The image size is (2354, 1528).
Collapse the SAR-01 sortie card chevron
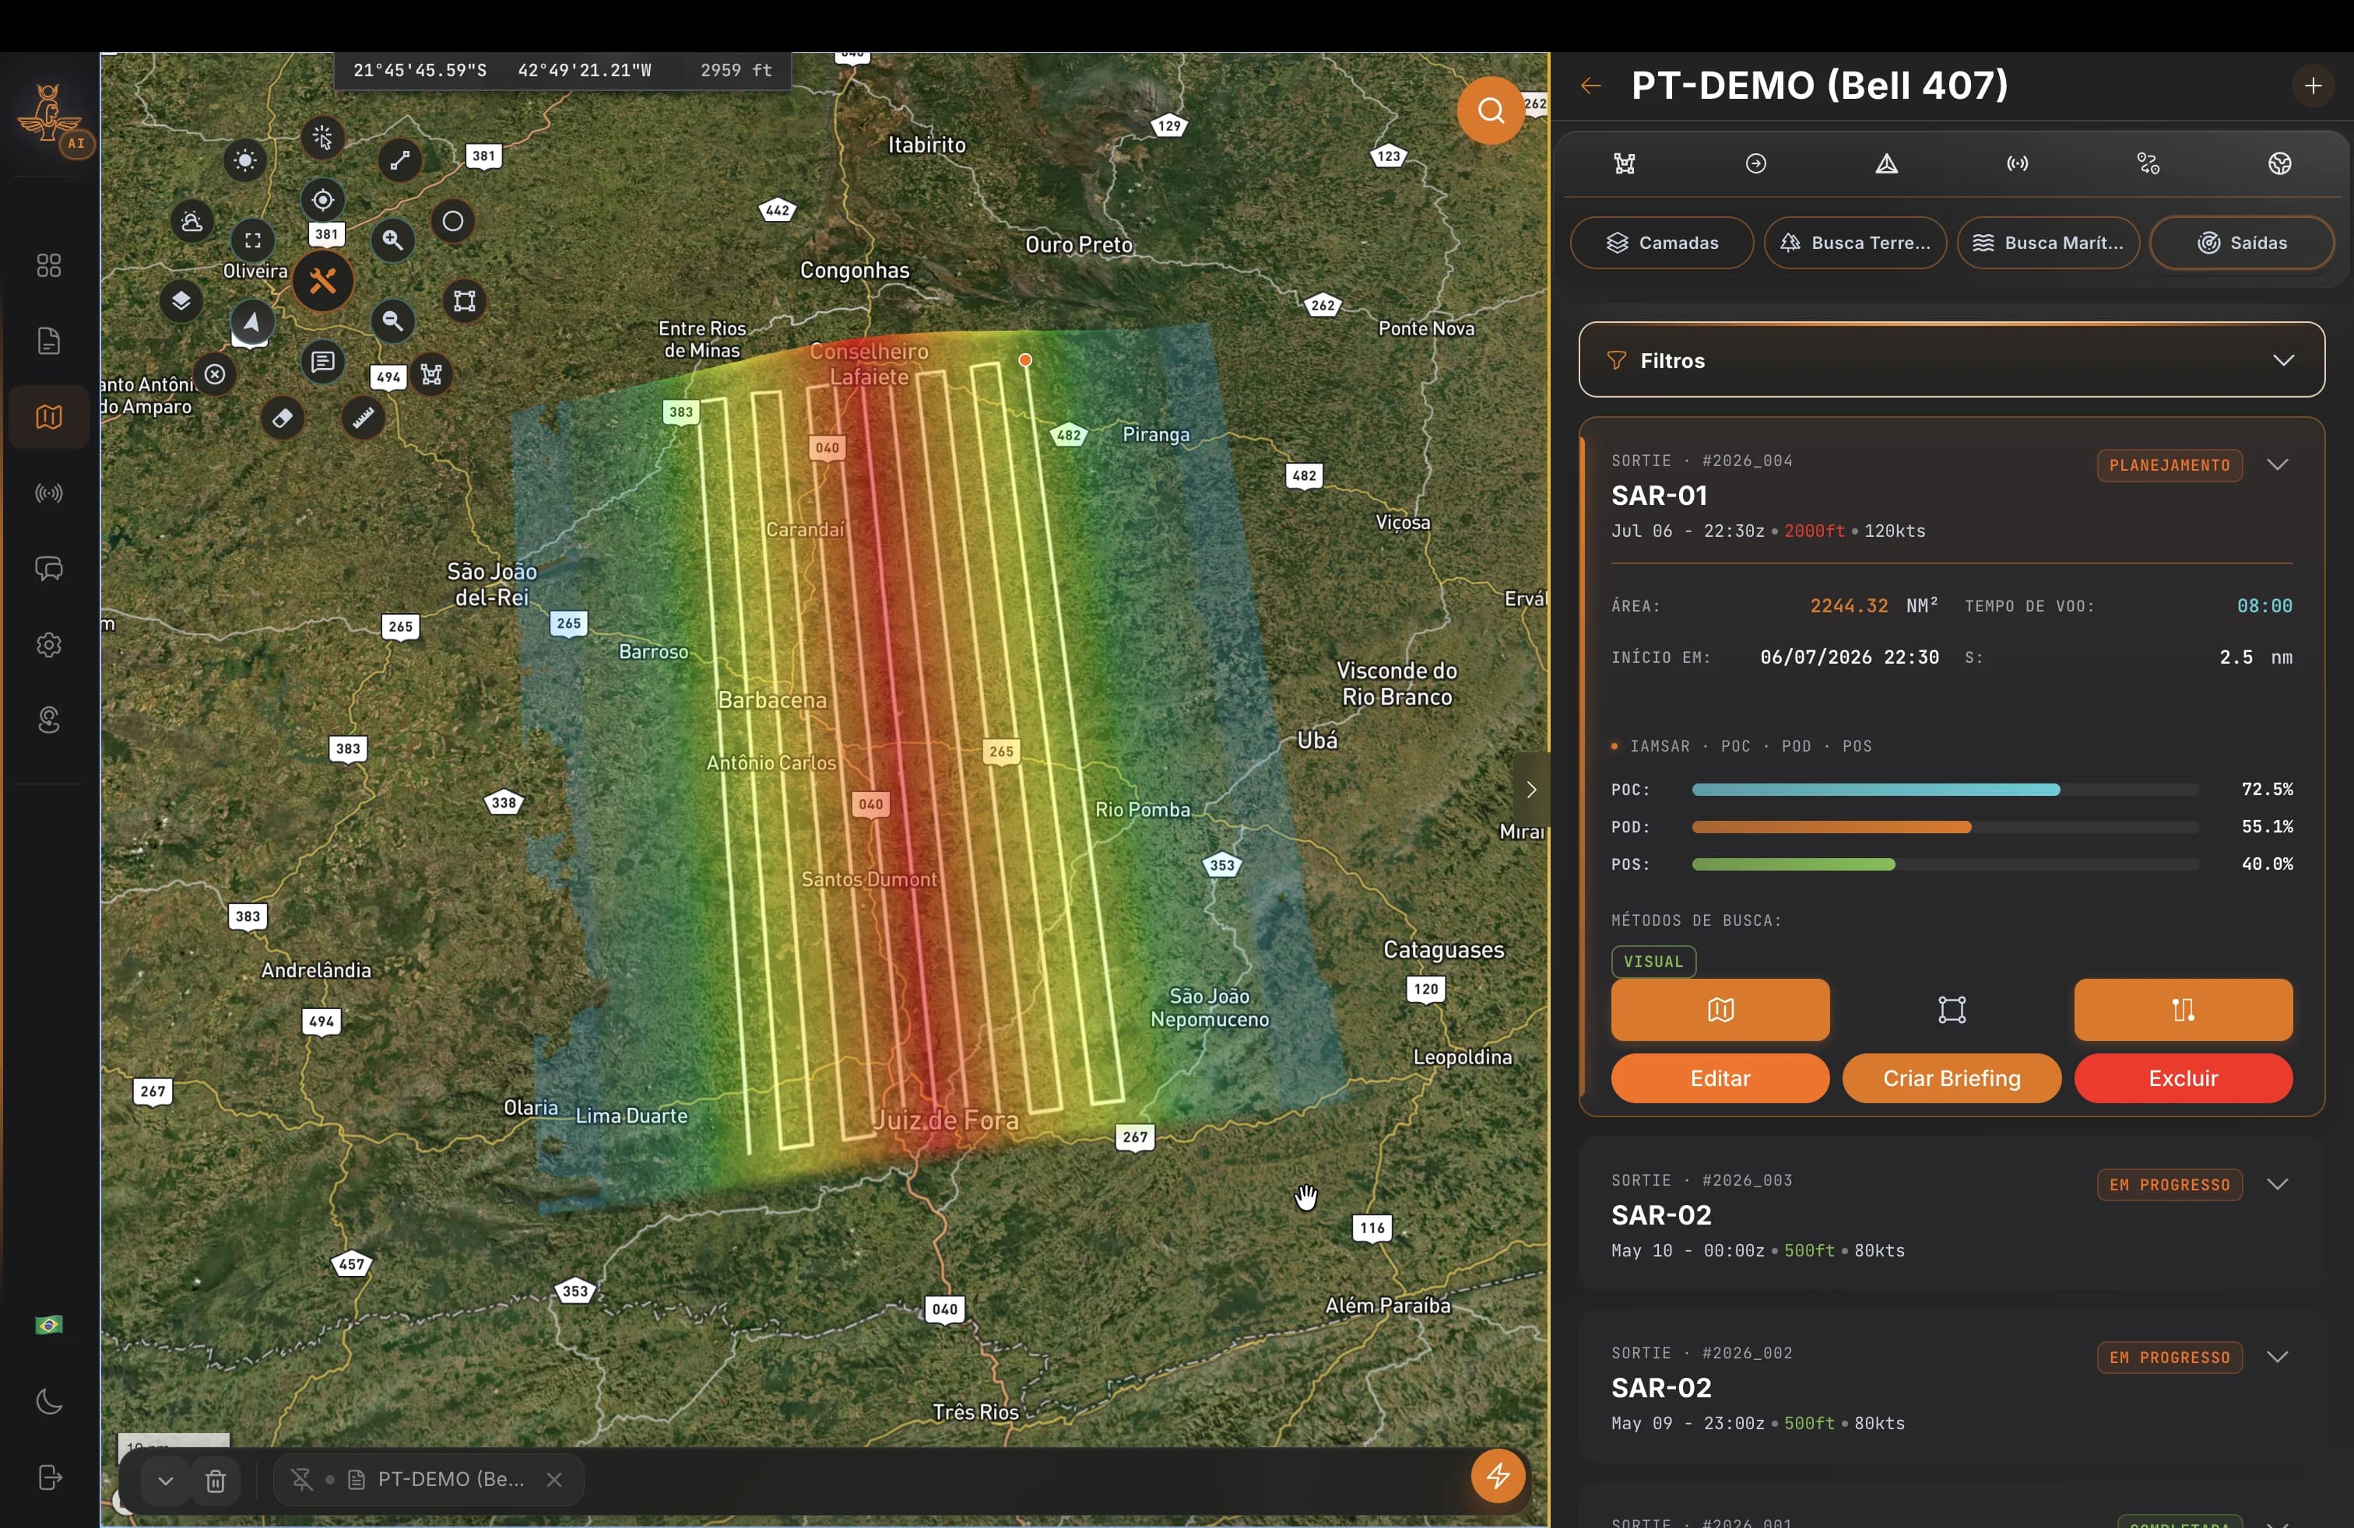[x=2277, y=464]
